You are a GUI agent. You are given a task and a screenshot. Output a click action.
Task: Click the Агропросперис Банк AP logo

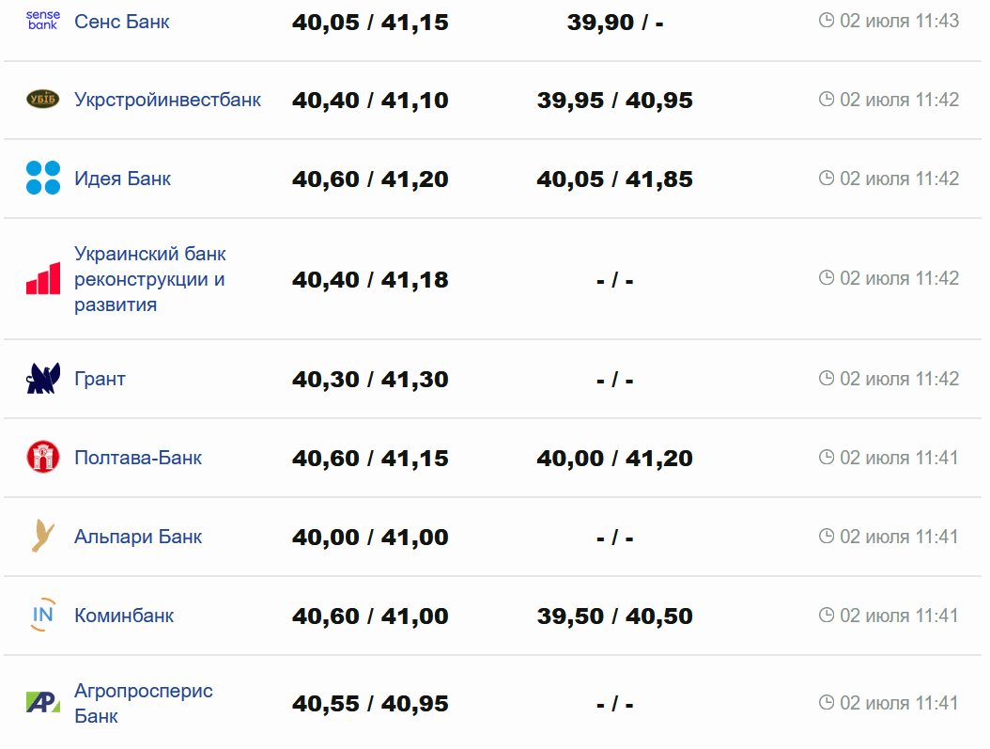(x=42, y=703)
